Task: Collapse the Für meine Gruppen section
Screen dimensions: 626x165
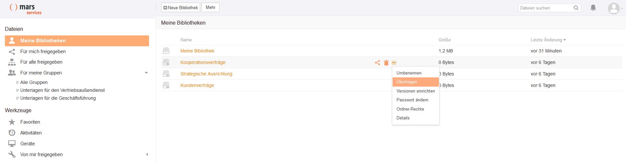Action: 146,73
